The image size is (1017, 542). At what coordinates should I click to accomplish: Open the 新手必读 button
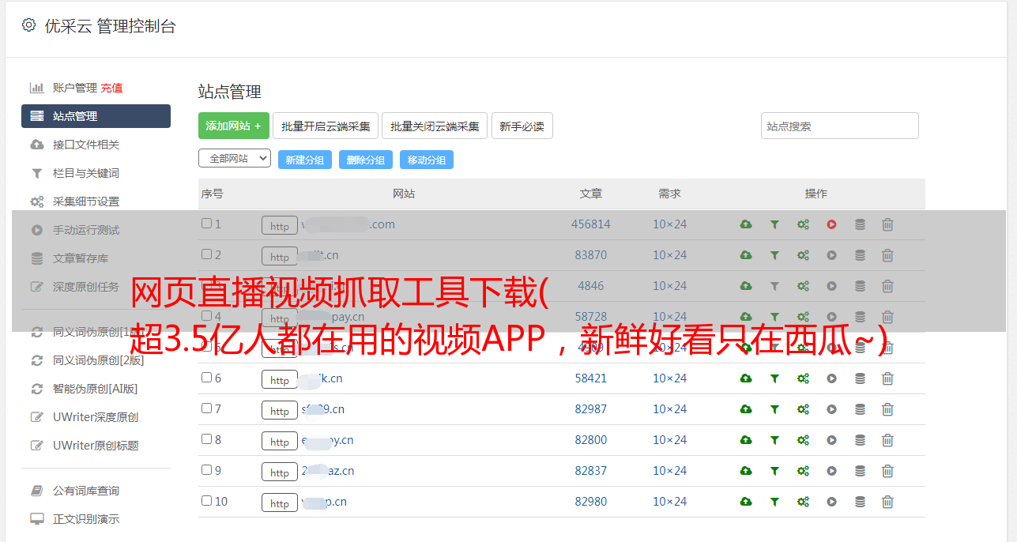(522, 126)
